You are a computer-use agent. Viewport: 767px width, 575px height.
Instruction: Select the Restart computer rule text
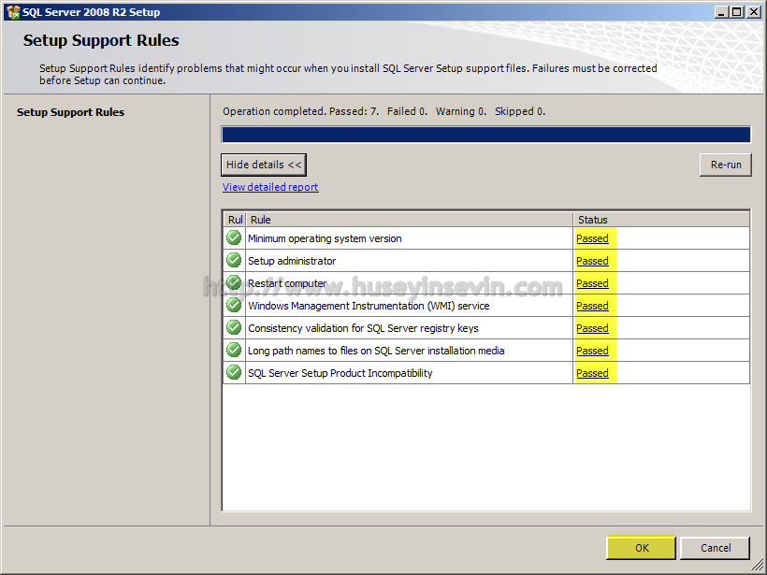click(287, 283)
